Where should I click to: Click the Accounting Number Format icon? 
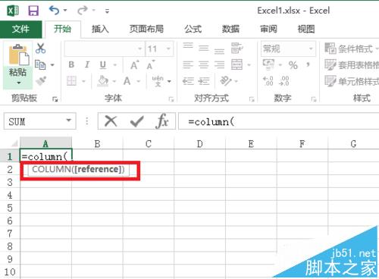(268, 64)
